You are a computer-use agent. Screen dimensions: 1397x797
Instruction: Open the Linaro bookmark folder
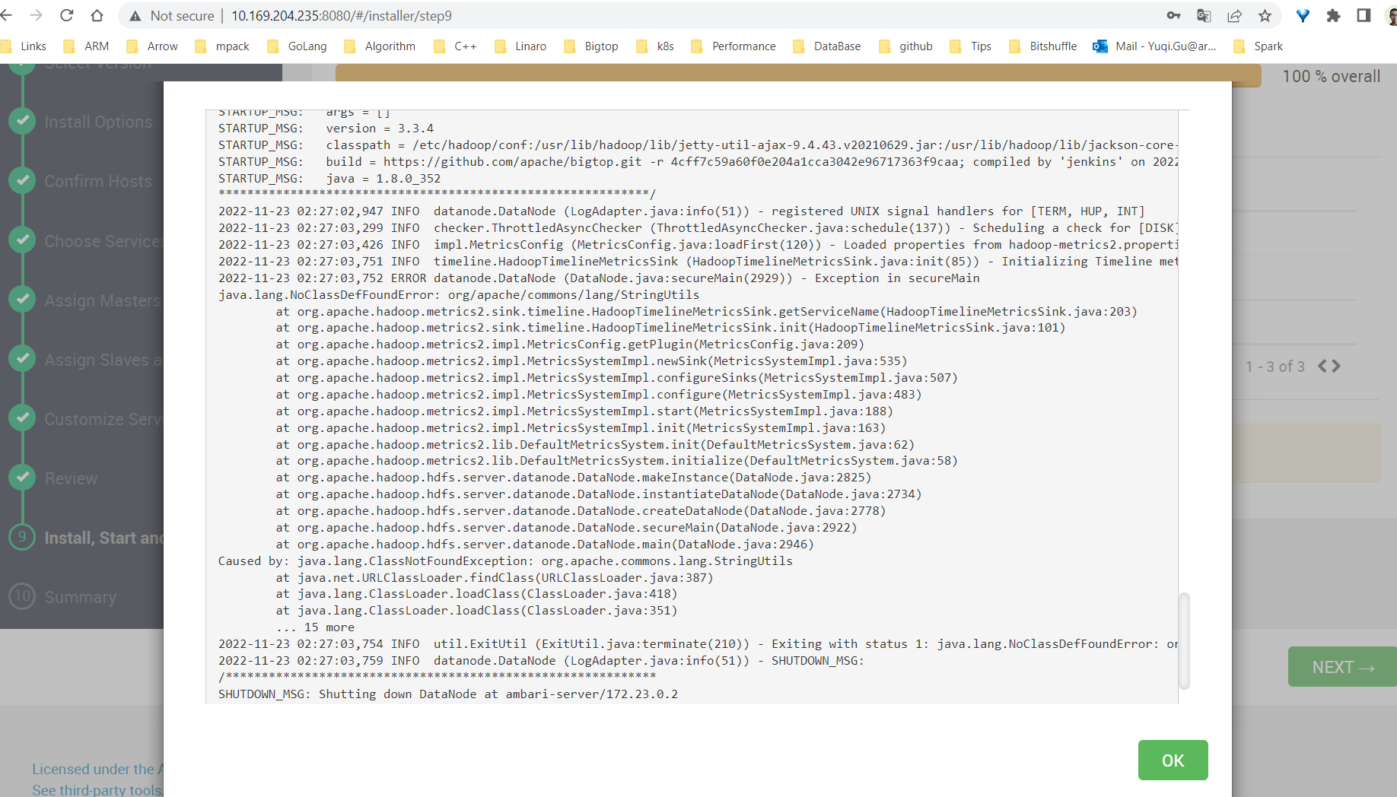pos(520,46)
